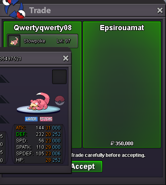Click the Qwertyqwerty08 player name

43,28
